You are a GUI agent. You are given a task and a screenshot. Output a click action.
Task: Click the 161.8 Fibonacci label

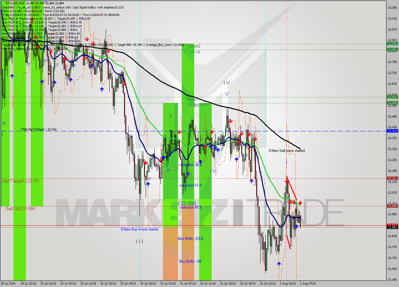[x=195, y=52]
